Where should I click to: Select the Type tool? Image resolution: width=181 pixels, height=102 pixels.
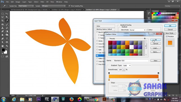tap(7, 39)
